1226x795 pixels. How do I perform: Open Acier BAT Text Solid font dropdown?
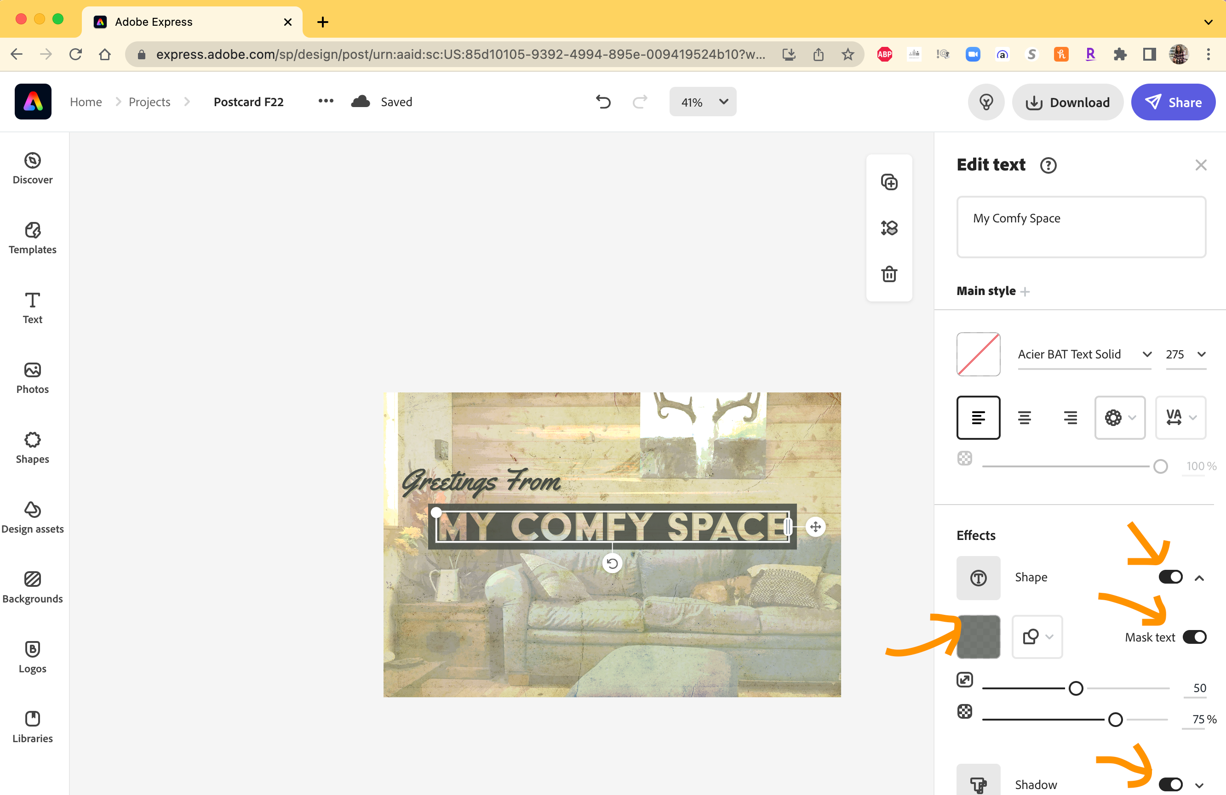click(1084, 354)
